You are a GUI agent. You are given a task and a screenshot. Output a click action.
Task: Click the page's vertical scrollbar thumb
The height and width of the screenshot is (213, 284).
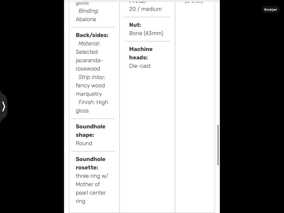tap(218, 145)
